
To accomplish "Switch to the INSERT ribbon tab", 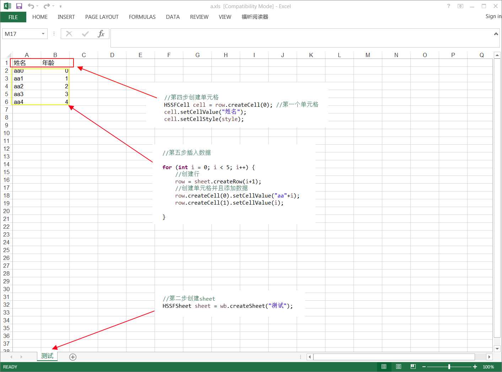I will click(66, 17).
